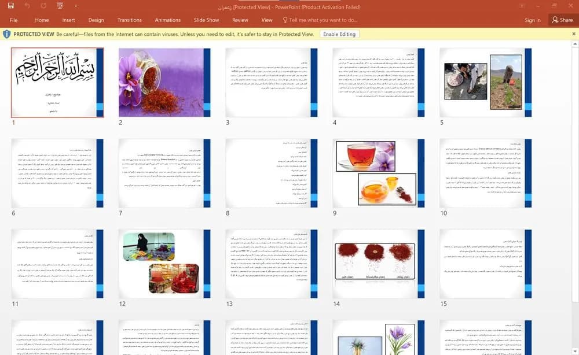Save the presentation with the floppy disk icon
Viewport: 579px width, 355px height.
pos(10,6)
